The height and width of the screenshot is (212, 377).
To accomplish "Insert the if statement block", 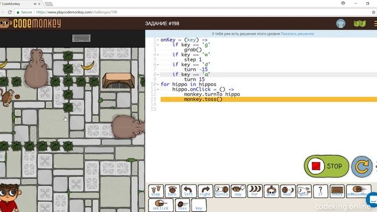I will (320, 191).
